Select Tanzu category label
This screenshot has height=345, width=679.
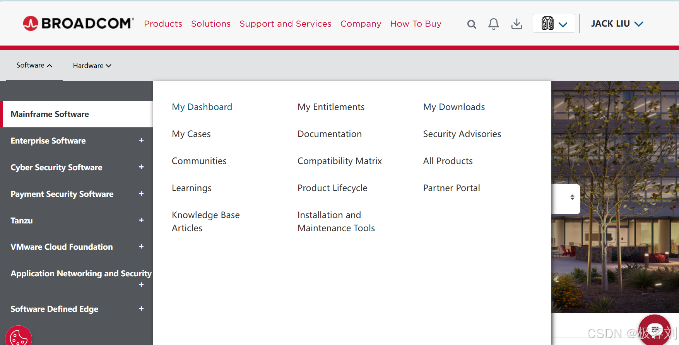pos(22,221)
